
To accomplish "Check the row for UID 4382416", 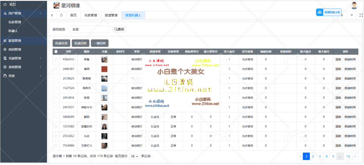I will (56, 60).
